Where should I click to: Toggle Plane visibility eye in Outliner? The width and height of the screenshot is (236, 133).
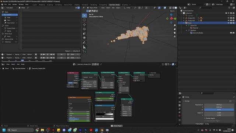coord(229,23)
